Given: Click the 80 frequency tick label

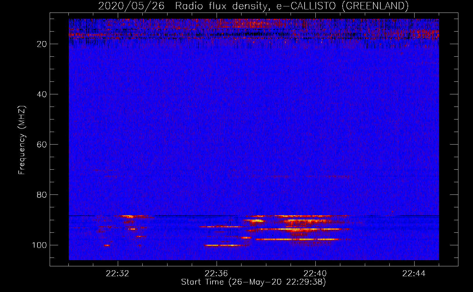Looking at the screenshot, I should [x=42, y=195].
